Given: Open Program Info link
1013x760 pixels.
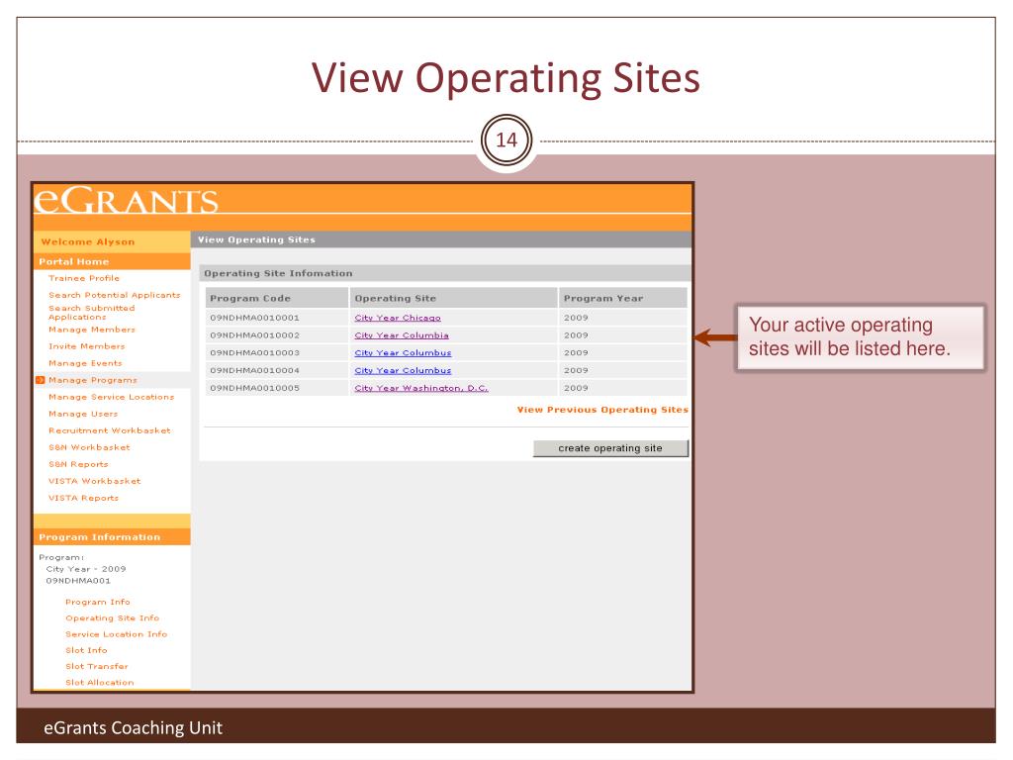Looking at the screenshot, I should click(98, 602).
